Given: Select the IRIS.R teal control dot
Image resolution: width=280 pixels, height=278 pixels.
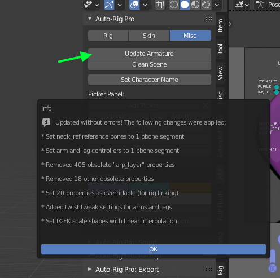Looking at the screenshot, I should click(x=277, y=92).
